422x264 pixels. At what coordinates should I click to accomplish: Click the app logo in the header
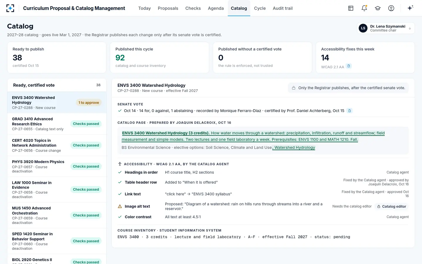click(x=10, y=8)
